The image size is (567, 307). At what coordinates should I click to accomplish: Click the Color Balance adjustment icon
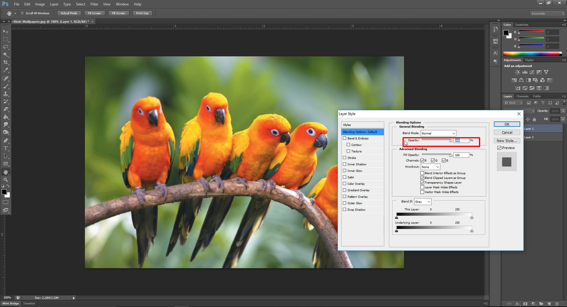pyautogui.click(x=521, y=80)
